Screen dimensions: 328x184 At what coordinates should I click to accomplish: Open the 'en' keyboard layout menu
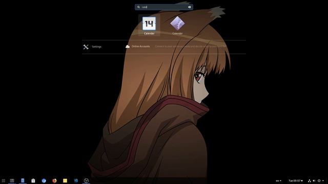(x=279, y=181)
